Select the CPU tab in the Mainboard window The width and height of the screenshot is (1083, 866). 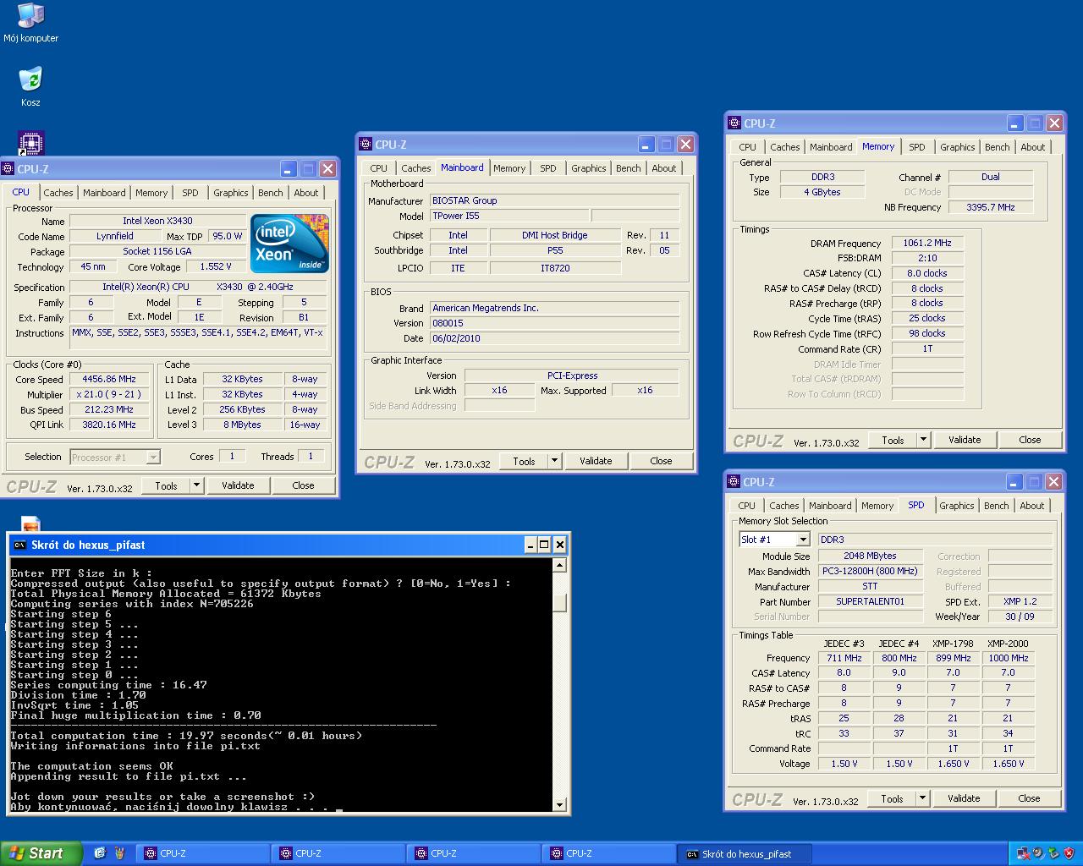point(379,168)
